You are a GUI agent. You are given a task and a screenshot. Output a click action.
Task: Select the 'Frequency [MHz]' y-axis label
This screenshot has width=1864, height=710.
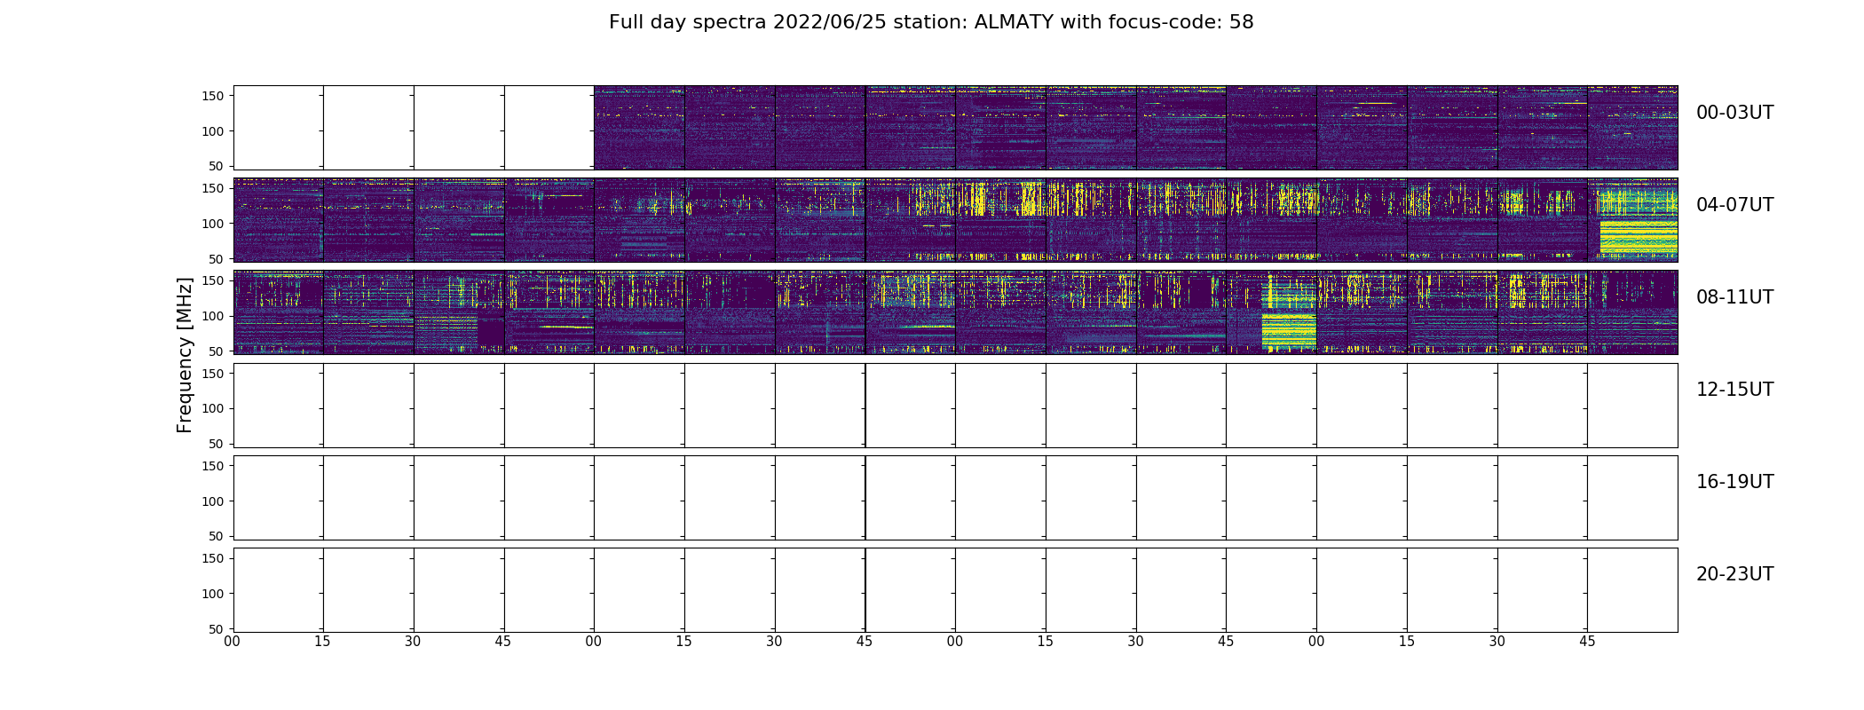[x=185, y=355]
